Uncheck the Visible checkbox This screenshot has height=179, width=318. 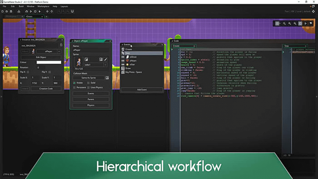click(x=75, y=83)
